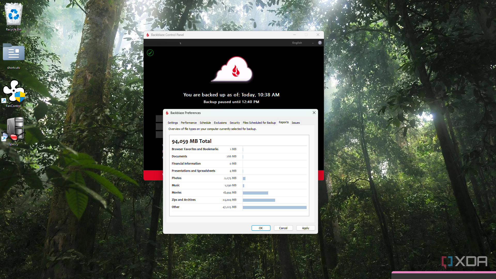This screenshot has height=279, width=496.
Task: Launch the Speccy desktop shortcut
Action: pos(14,131)
